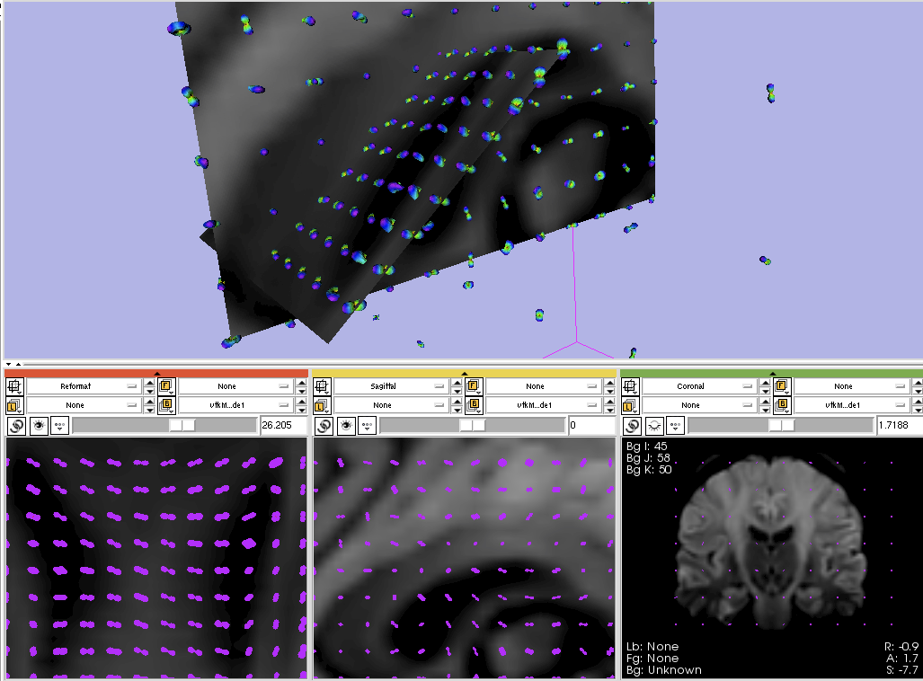This screenshot has width=923, height=681.
Task: Click the foreground layer icon in the red panel
Action: (165, 386)
